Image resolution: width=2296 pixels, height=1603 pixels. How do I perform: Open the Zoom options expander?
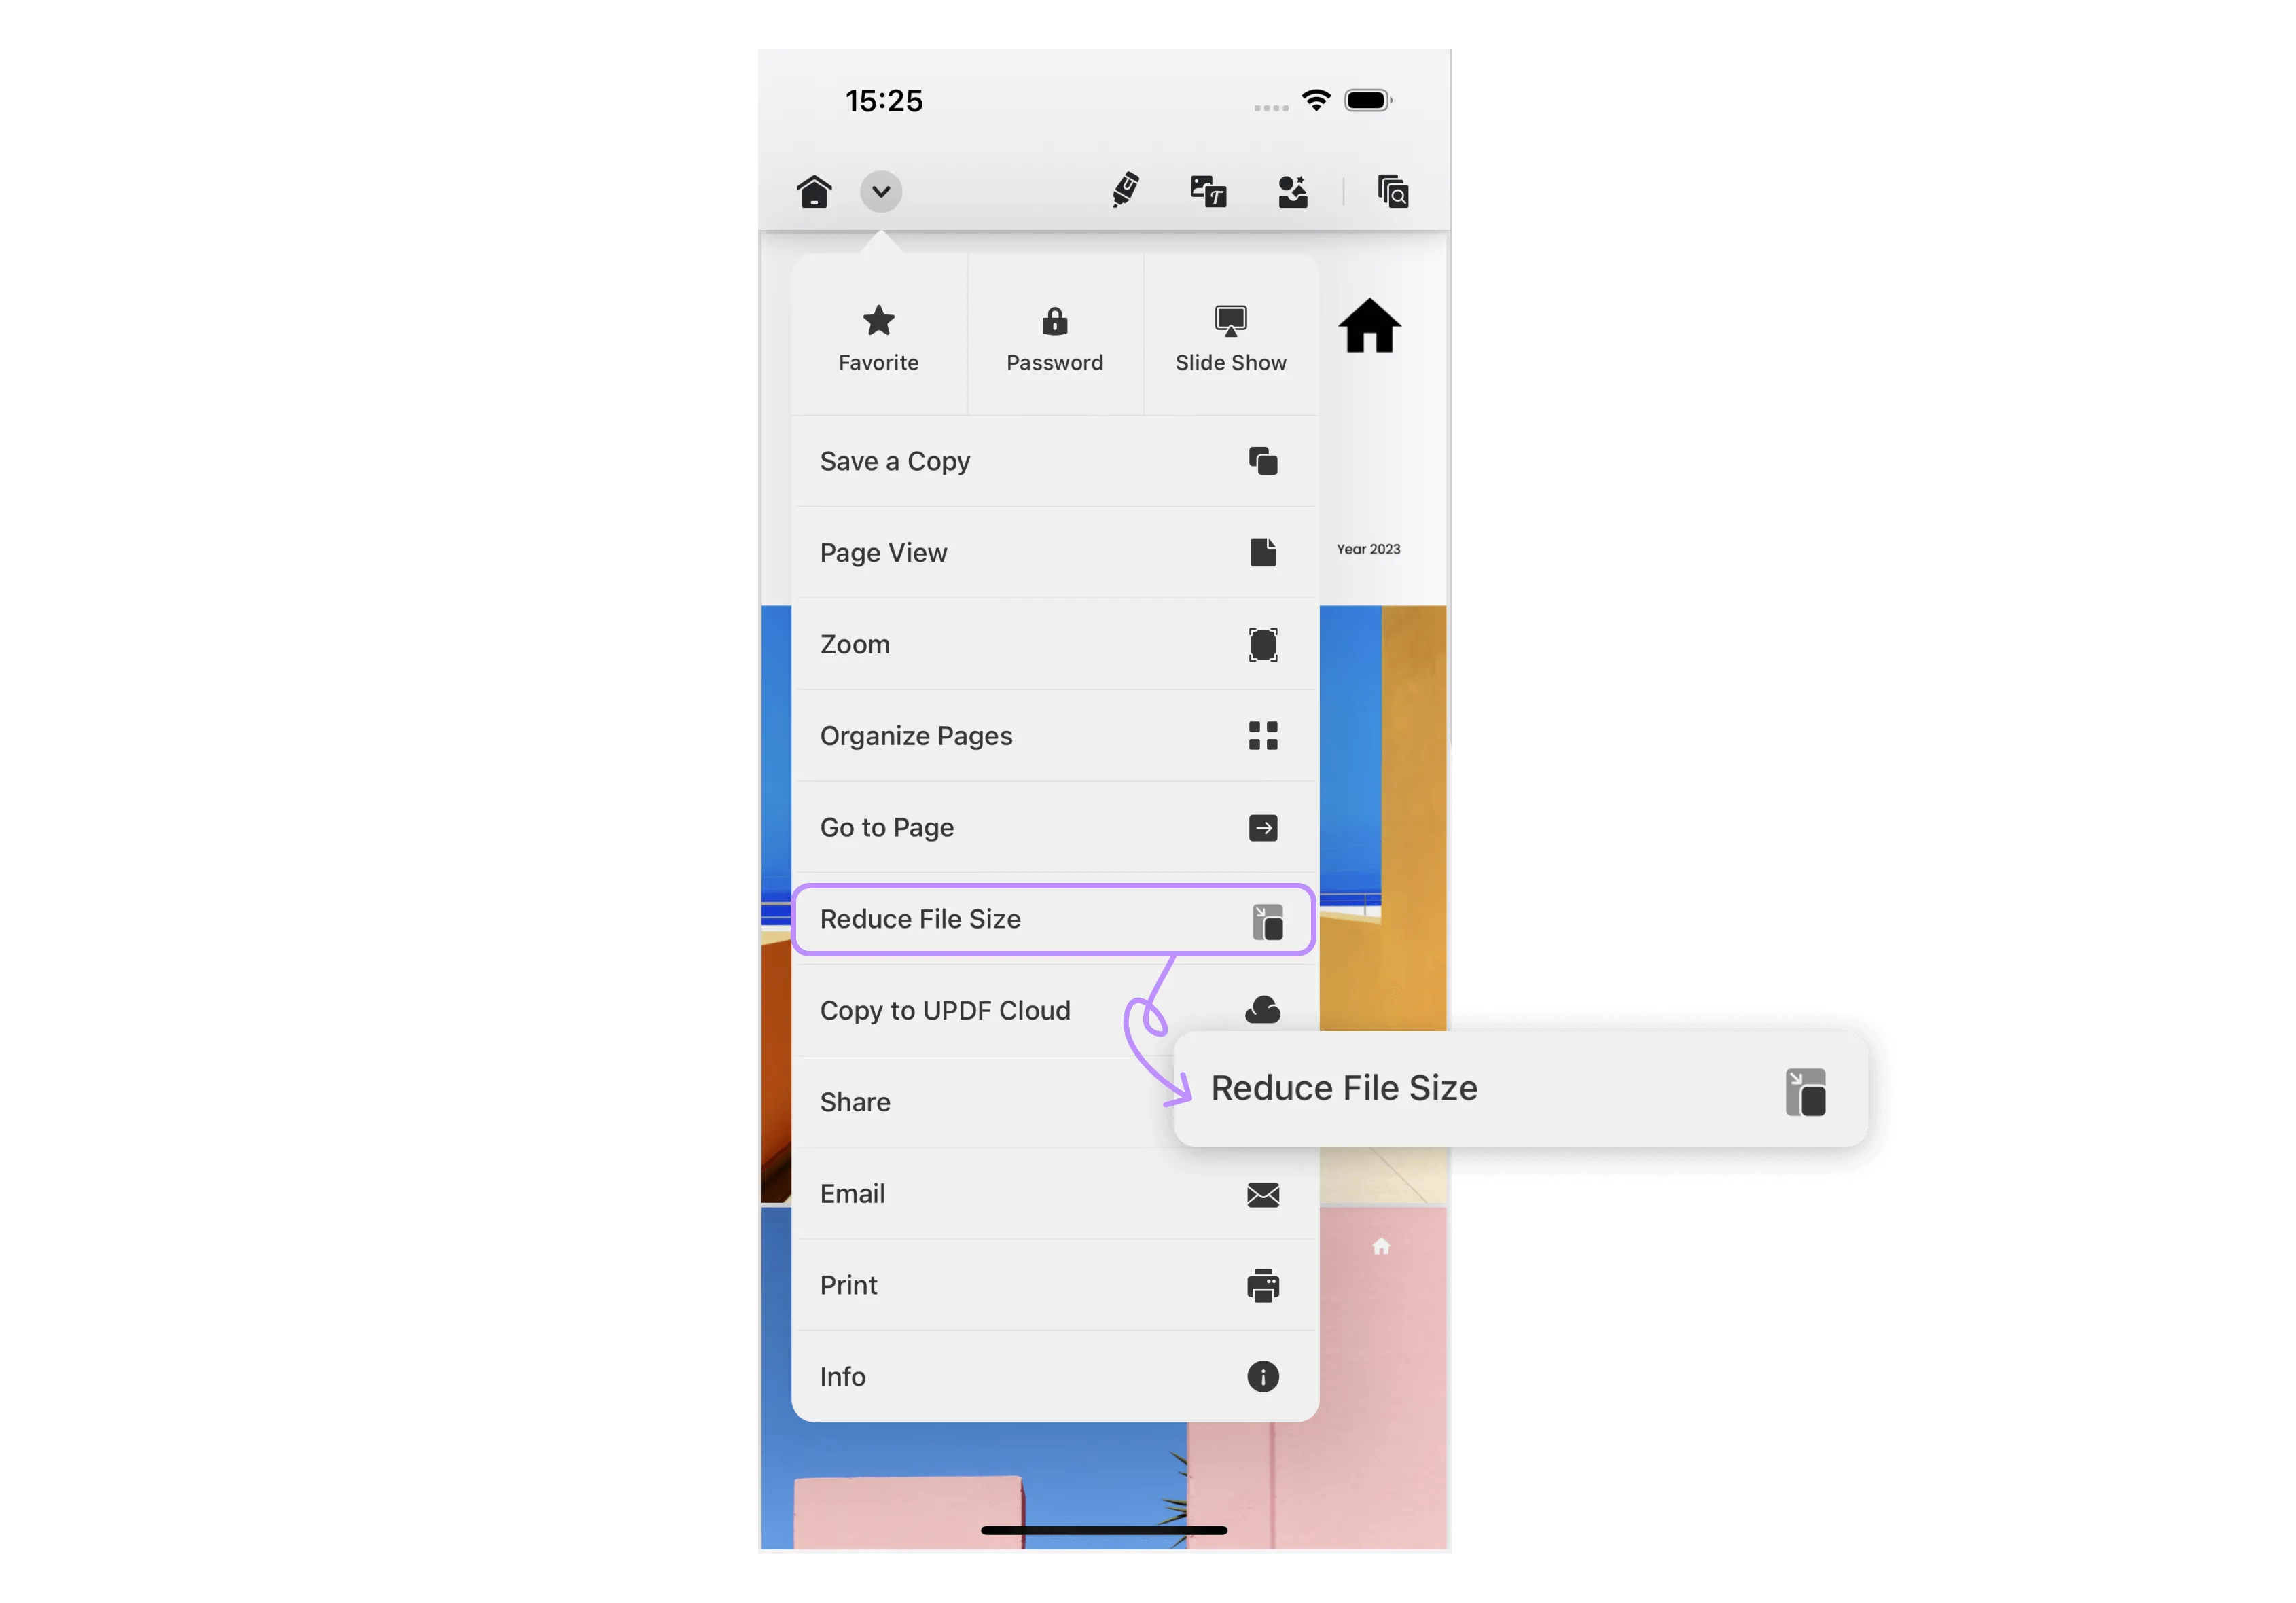[x=1049, y=644]
